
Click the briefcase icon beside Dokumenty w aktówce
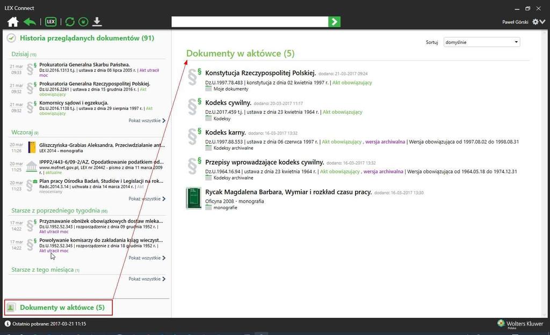[x=11, y=307]
